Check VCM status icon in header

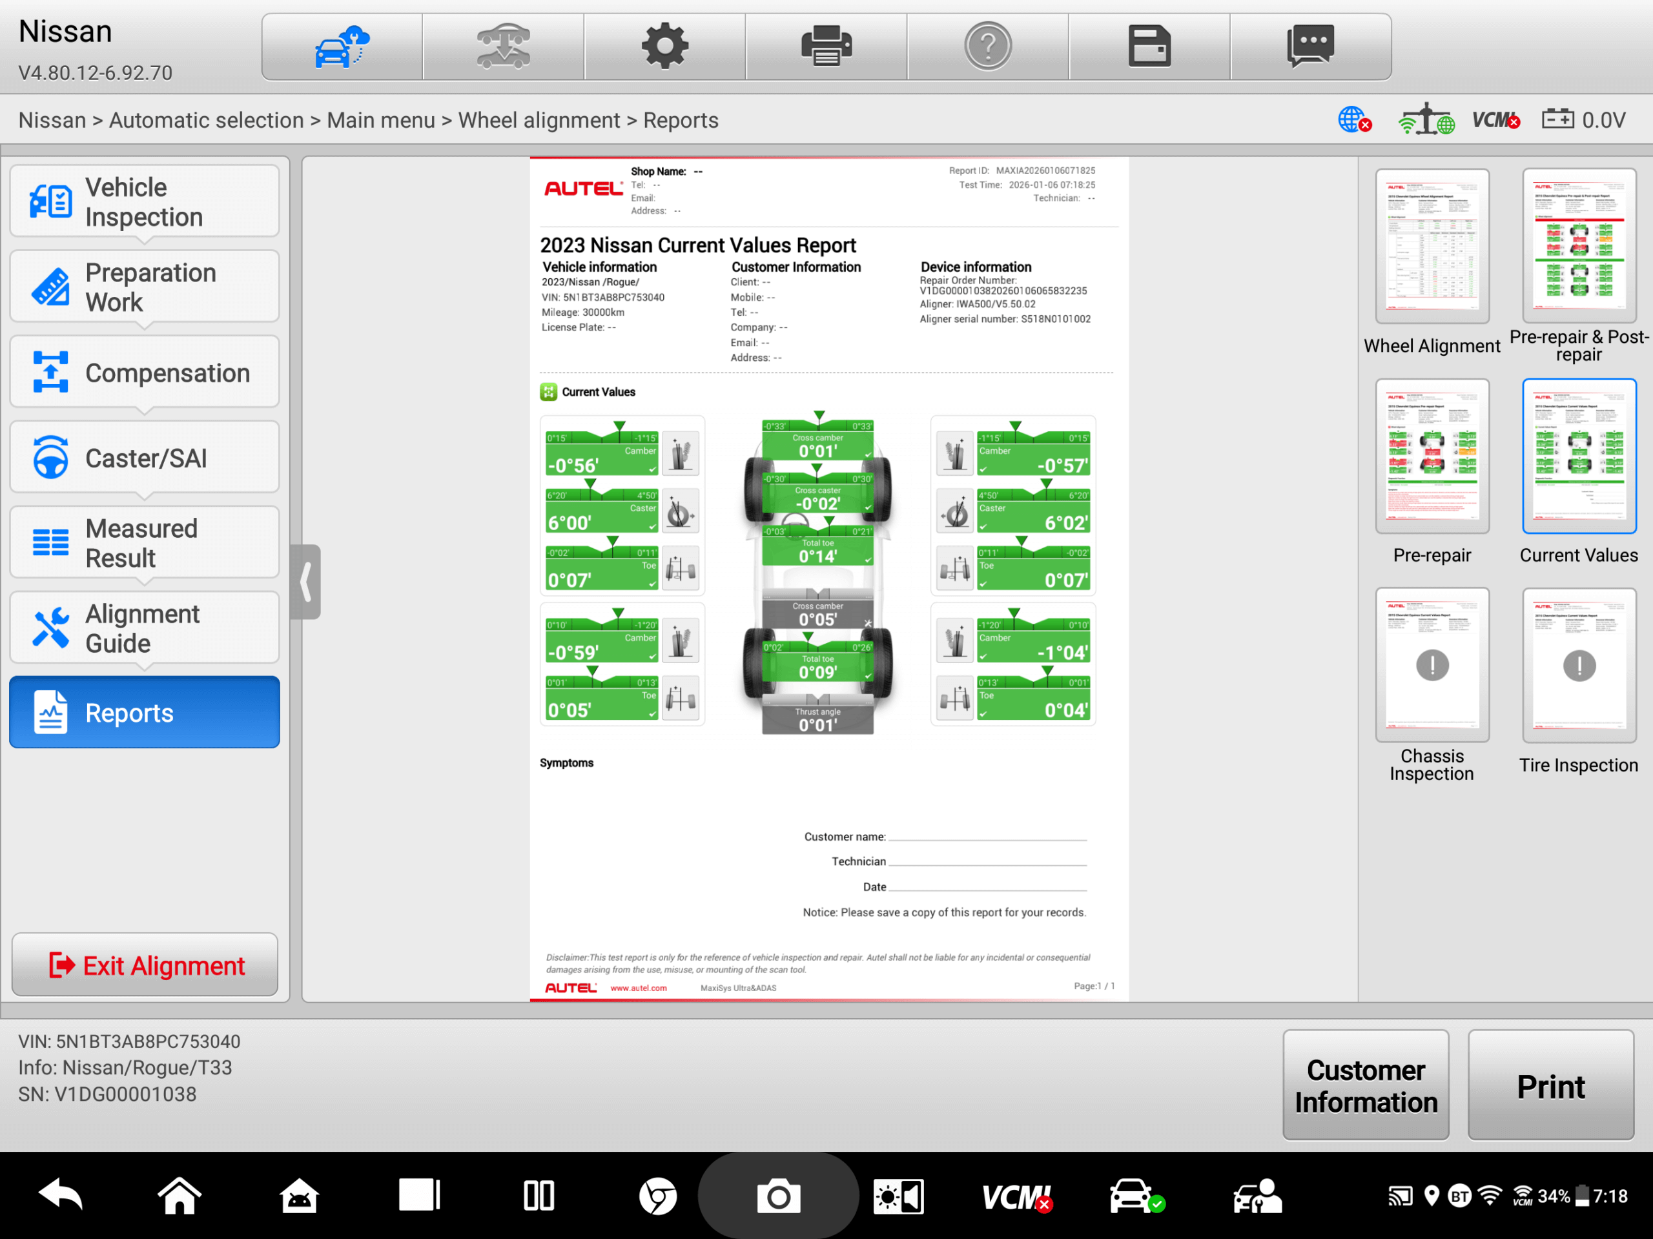pos(1495,119)
